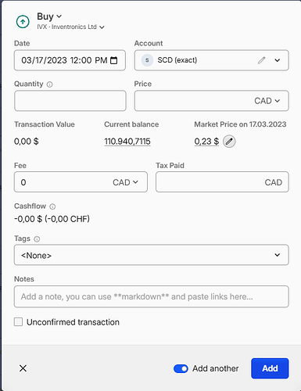This screenshot has height=391, width=301.
Task: Toggle off the Add another switch
Action: 181,368
